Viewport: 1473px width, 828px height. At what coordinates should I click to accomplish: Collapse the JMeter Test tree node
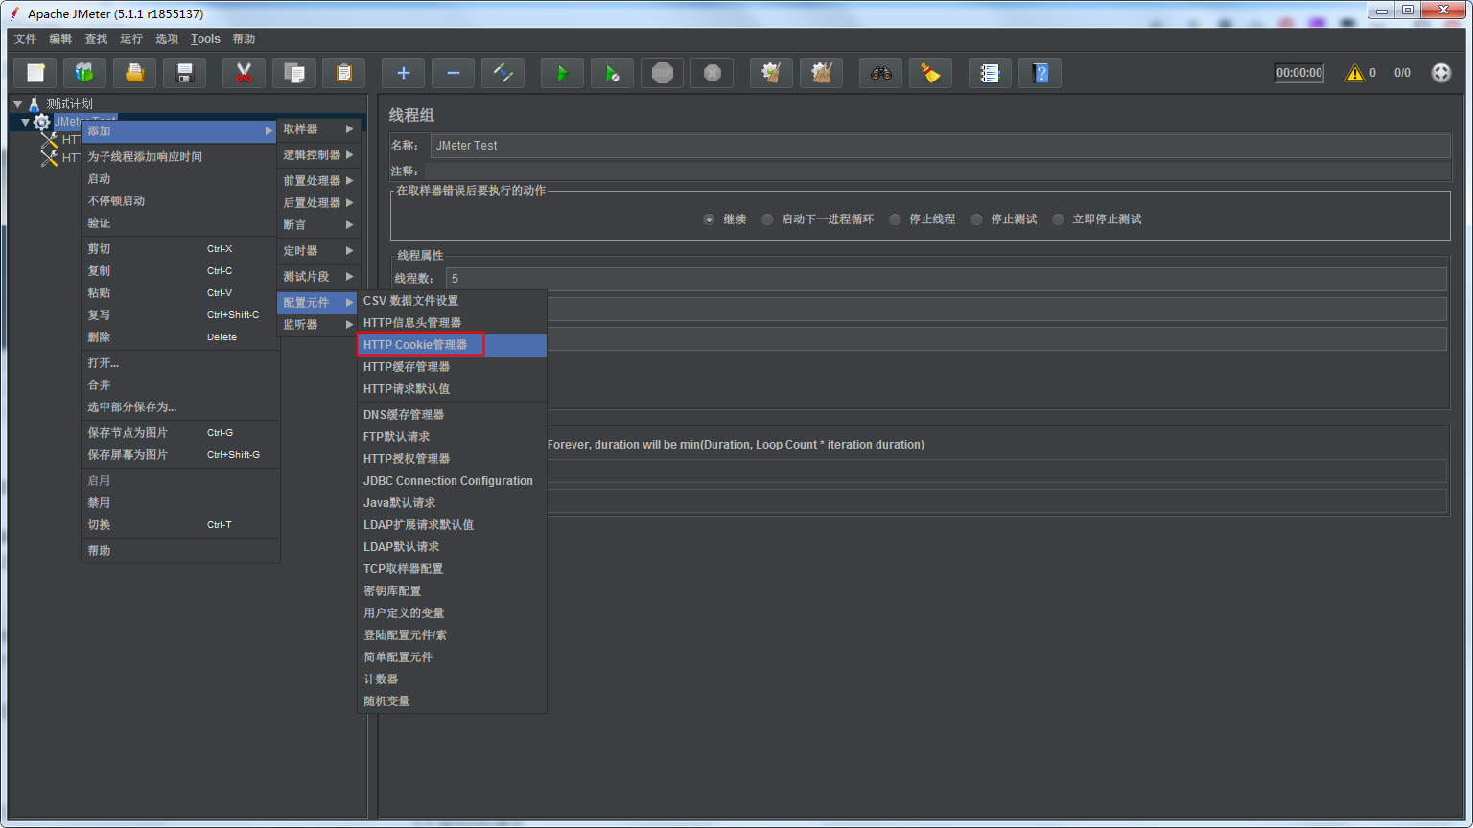pos(26,122)
